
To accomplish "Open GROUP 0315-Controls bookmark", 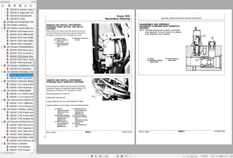I will pyautogui.click(x=21, y=53).
